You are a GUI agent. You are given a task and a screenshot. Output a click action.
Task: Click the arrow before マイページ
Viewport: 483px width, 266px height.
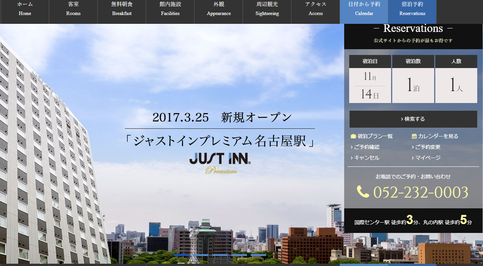click(x=413, y=158)
